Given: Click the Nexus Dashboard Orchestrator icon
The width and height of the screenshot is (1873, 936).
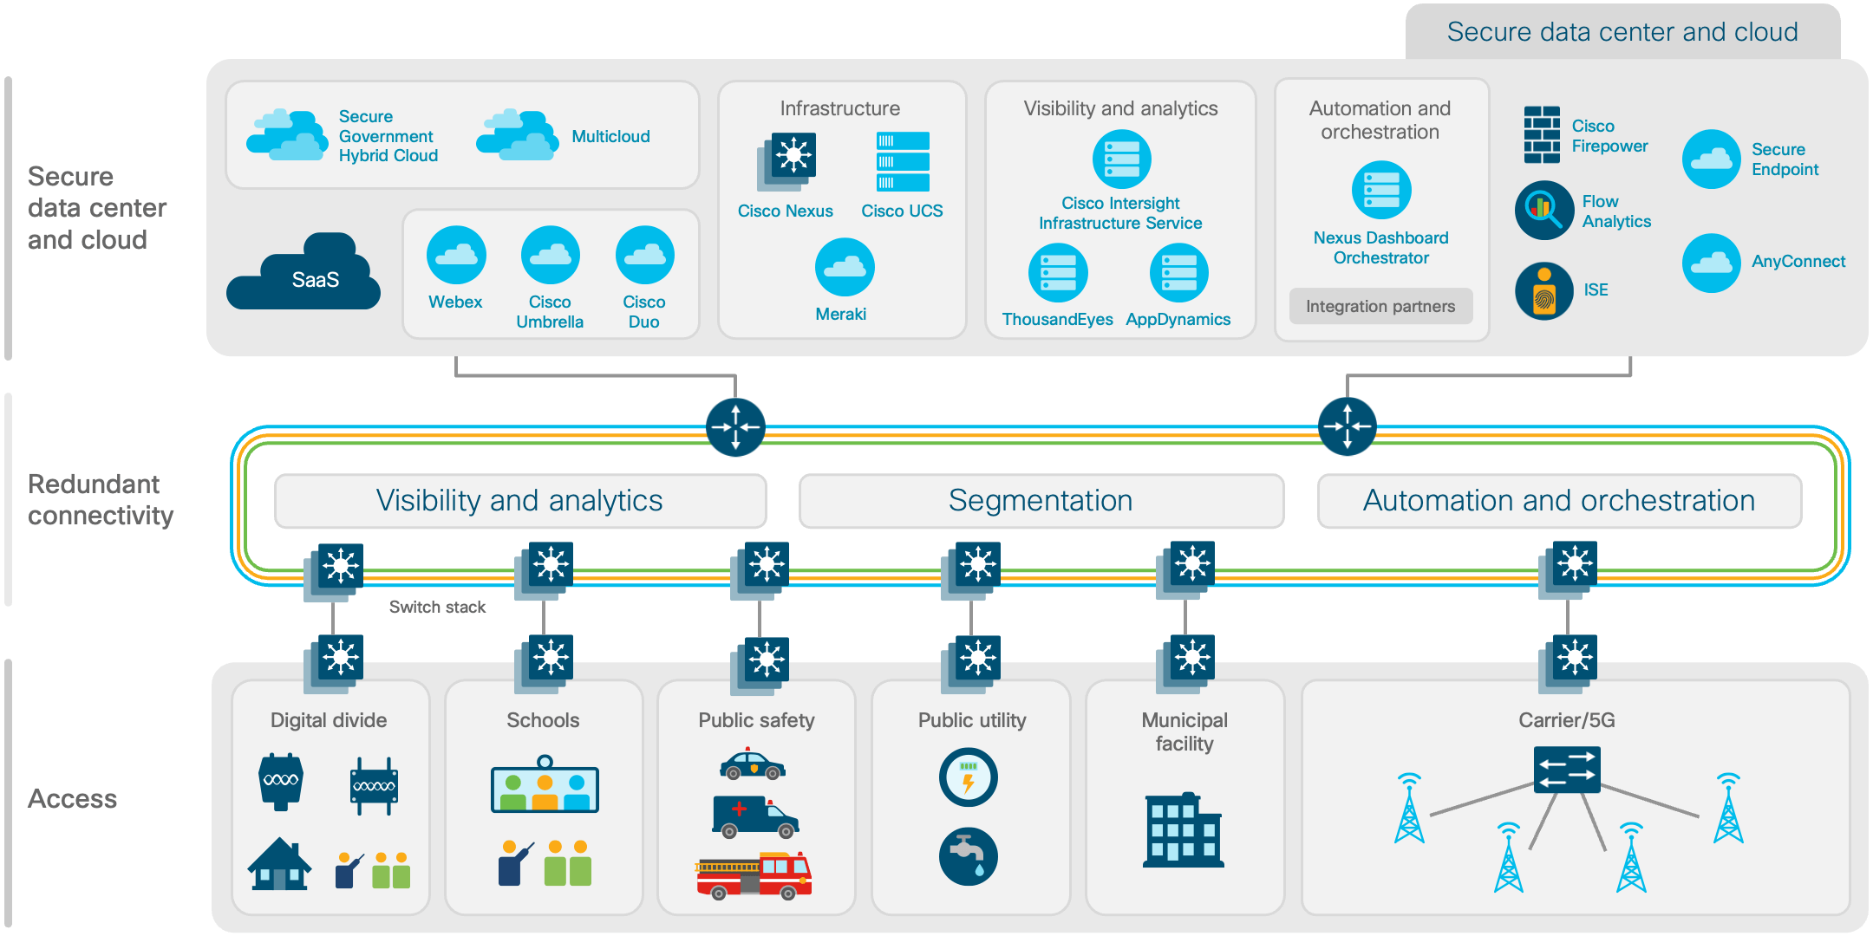Looking at the screenshot, I should click(1382, 191).
